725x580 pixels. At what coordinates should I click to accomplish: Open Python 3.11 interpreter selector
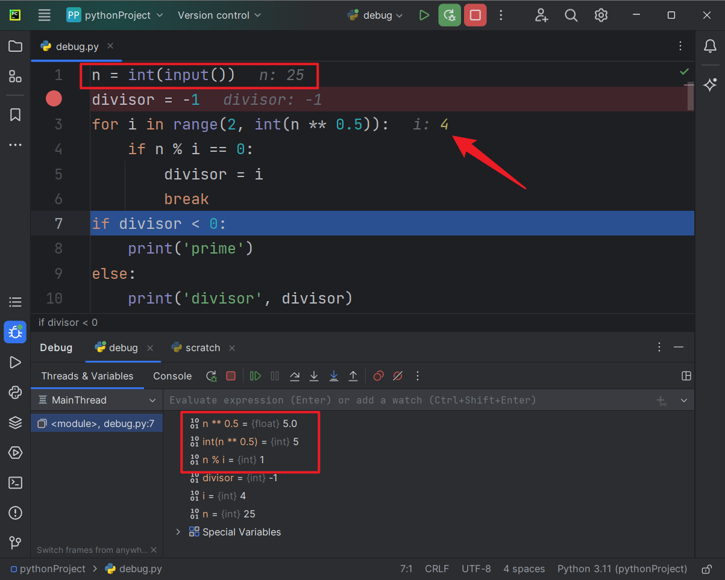pos(622,569)
